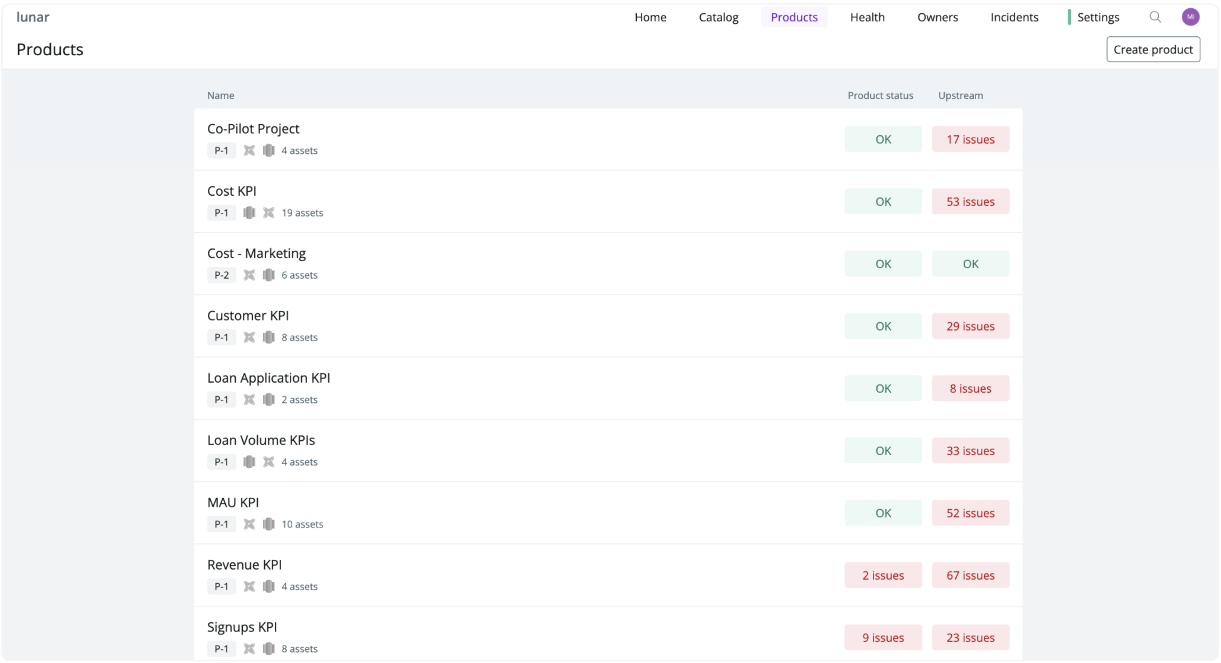Click dbt icon under Cost - Marketing

click(x=249, y=275)
